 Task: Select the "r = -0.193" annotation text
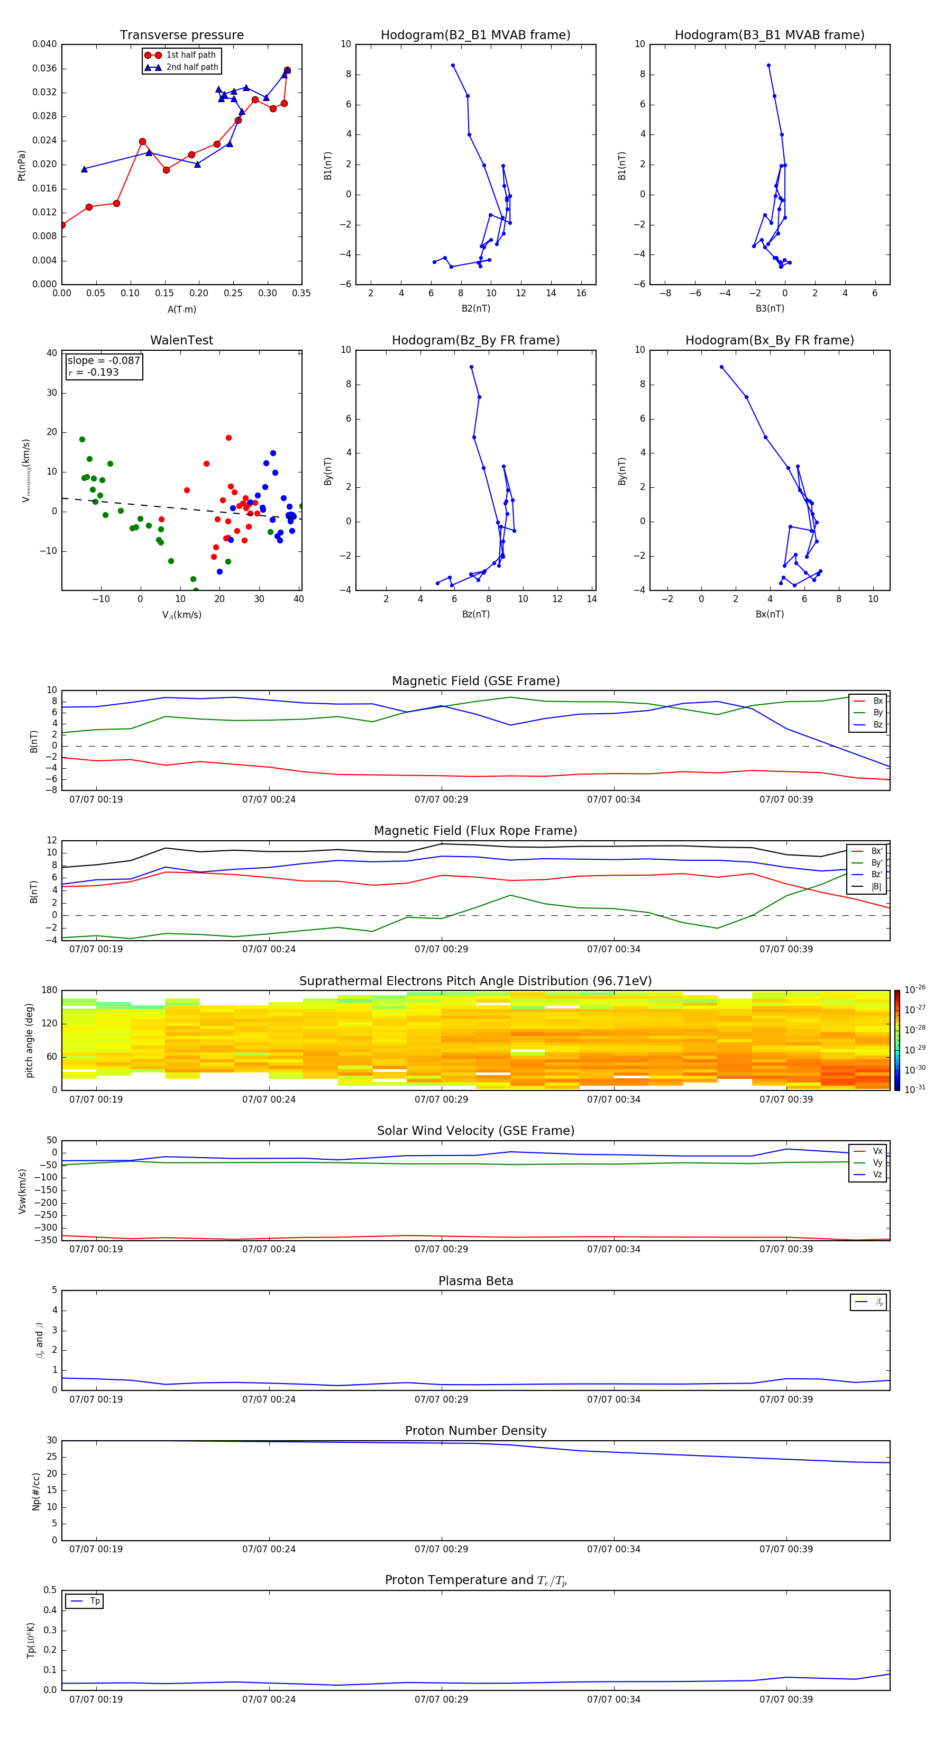(x=94, y=372)
